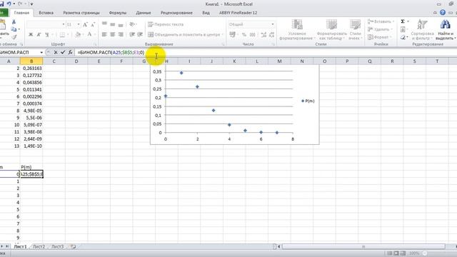Open the font size dropdown
This screenshot has width=457, height=257.
click(x=79, y=24)
